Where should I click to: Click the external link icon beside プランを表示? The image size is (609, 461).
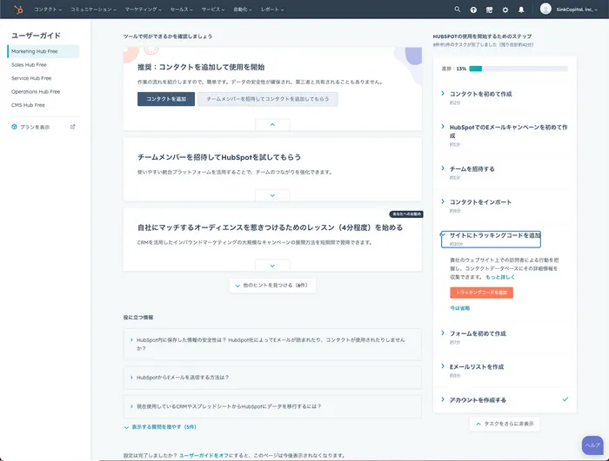pos(72,127)
